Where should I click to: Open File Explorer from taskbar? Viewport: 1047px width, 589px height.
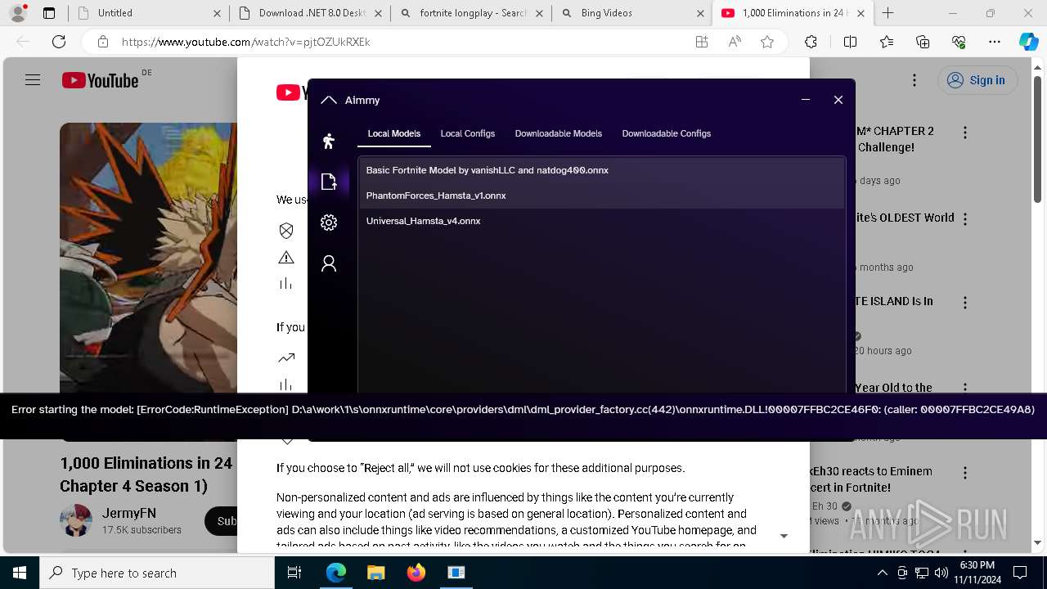tap(375, 573)
